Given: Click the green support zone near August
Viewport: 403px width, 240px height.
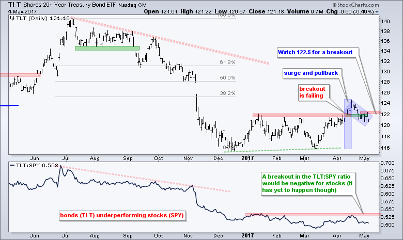Looking at the screenshot, I should pyautogui.click(x=107, y=48).
